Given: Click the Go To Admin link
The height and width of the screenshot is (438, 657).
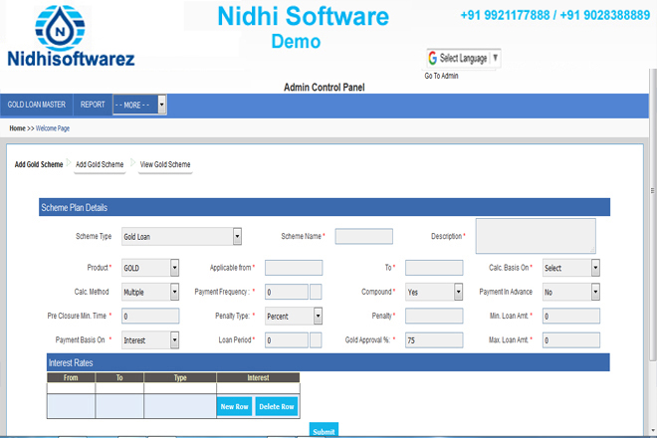Looking at the screenshot, I should [x=441, y=76].
